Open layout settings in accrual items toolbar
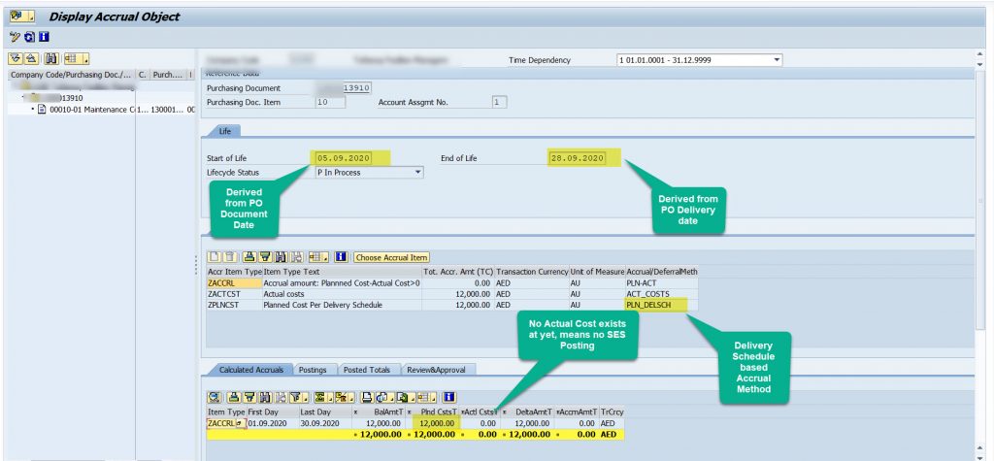994x461 pixels. (x=316, y=257)
